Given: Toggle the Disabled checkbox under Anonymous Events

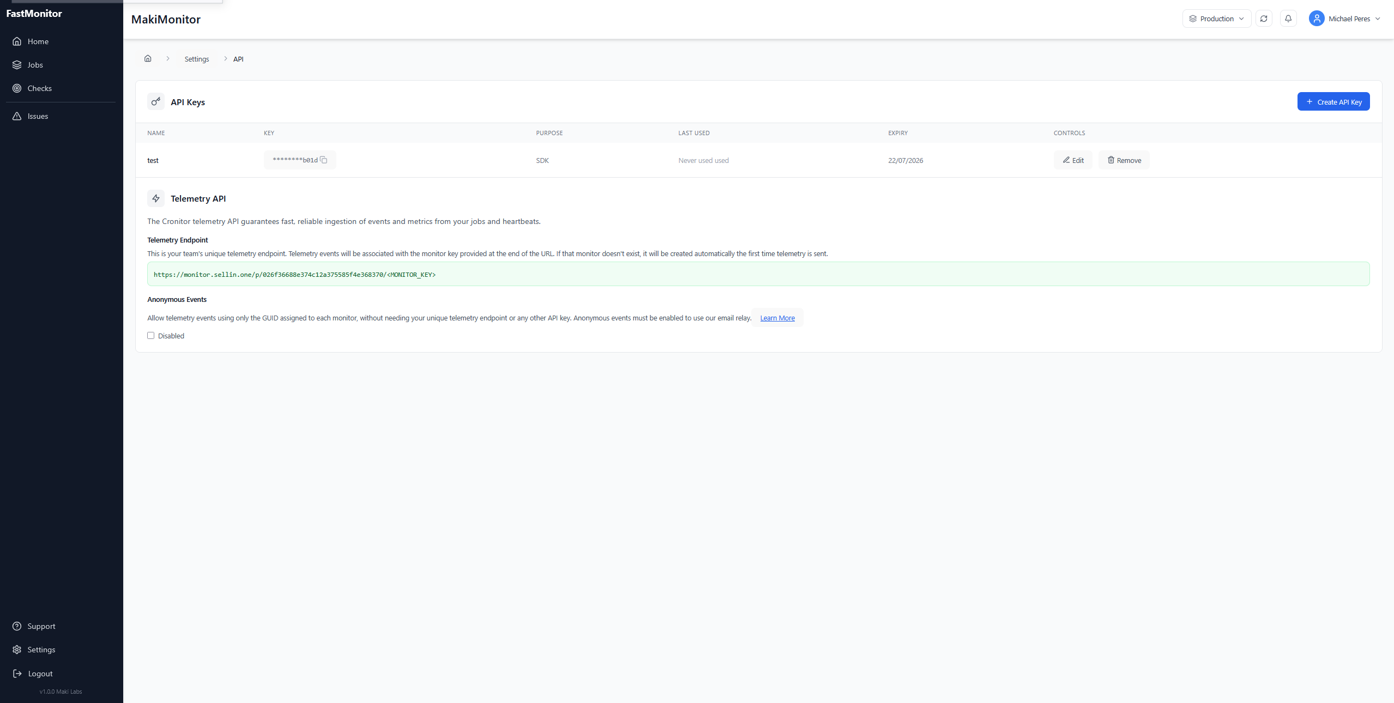Looking at the screenshot, I should [151, 336].
